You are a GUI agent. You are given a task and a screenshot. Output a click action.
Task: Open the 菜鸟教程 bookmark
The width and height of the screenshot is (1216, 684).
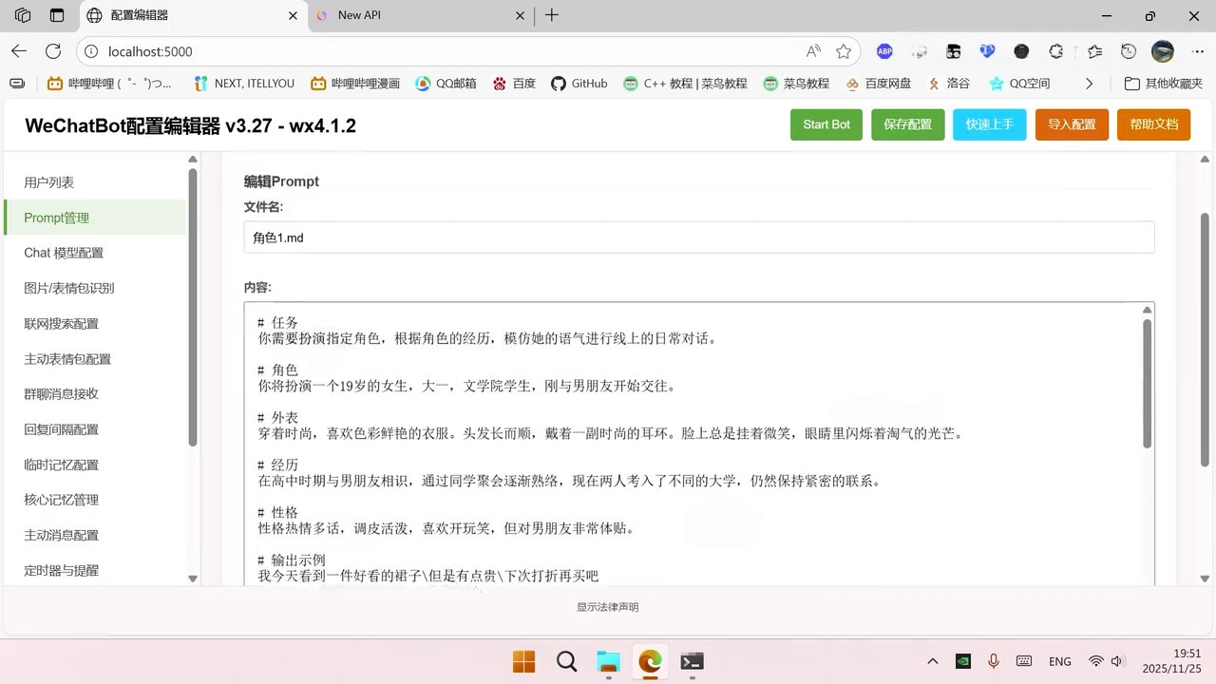pos(796,83)
